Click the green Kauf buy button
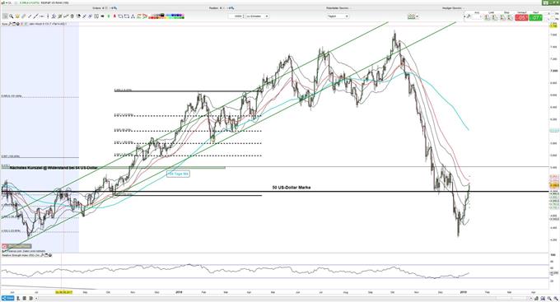Image resolution: width=560 pixels, height=302 pixels. pyautogui.click(x=536, y=17)
